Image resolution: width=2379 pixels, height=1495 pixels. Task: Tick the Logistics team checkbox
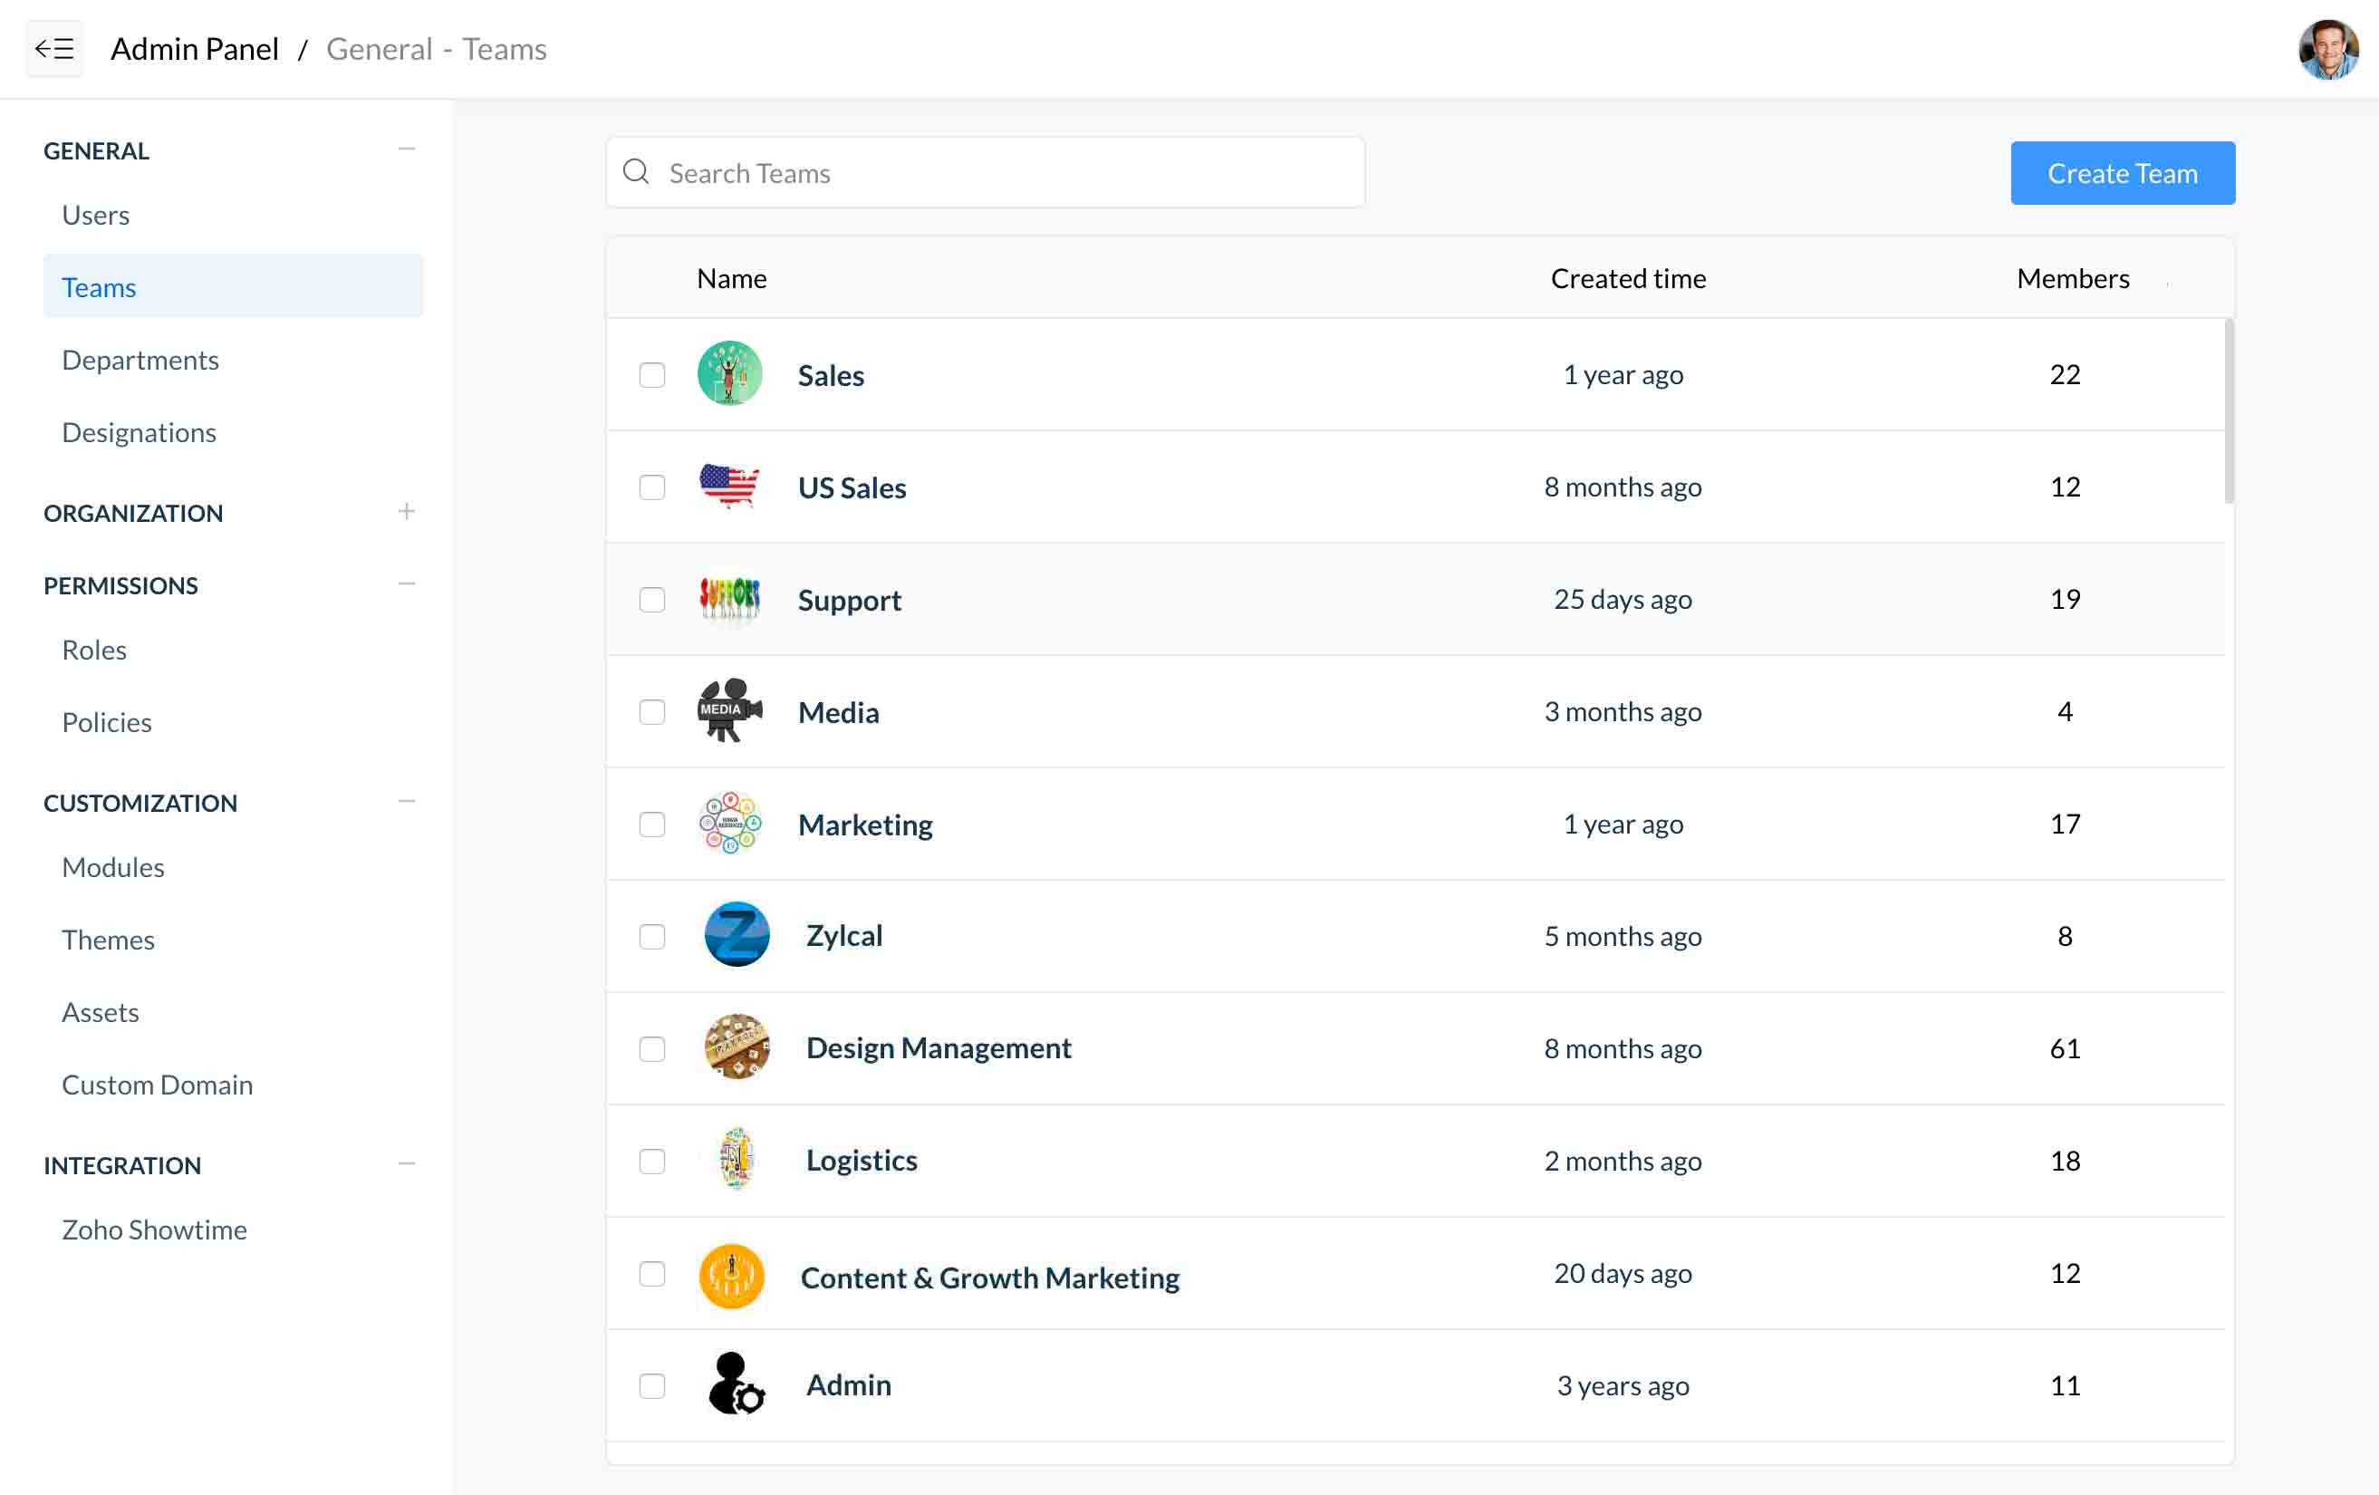tap(652, 1161)
